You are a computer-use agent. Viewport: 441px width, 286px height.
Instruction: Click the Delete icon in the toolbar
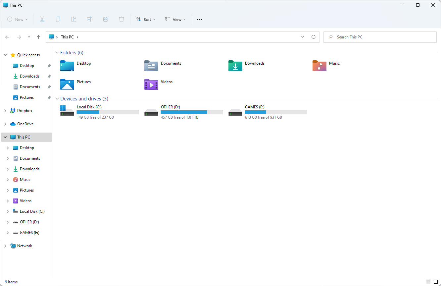pos(122,19)
